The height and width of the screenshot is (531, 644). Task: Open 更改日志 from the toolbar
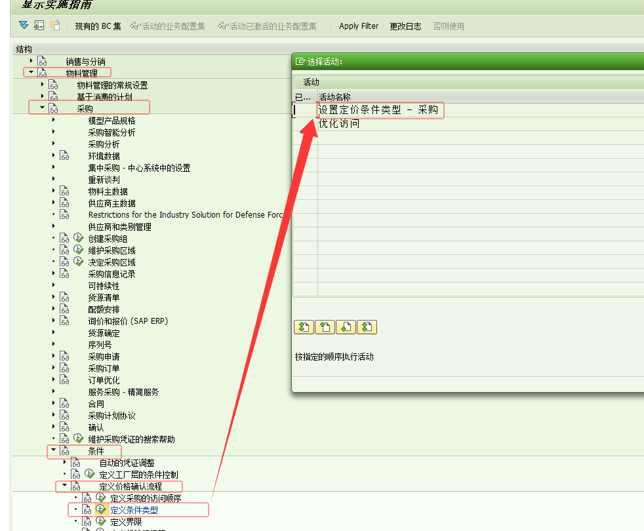405,26
